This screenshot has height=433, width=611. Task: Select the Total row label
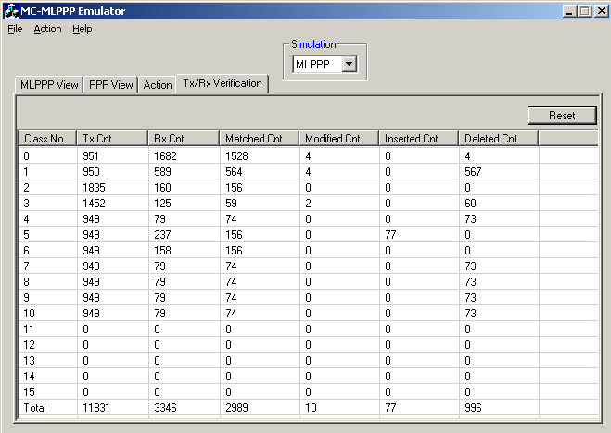[x=35, y=408]
